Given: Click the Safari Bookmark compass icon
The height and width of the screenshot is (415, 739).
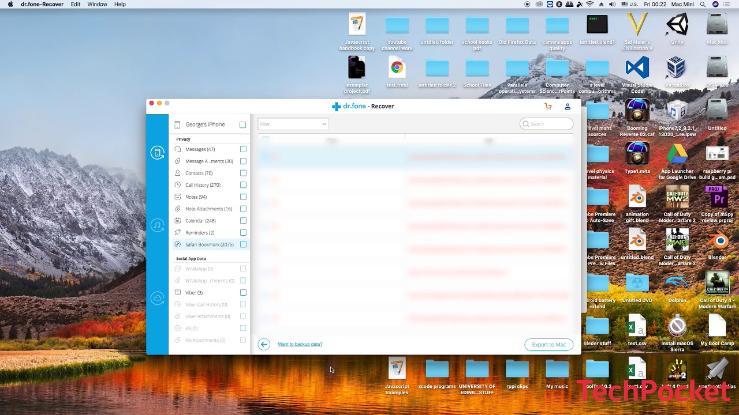Looking at the screenshot, I should 178,244.
